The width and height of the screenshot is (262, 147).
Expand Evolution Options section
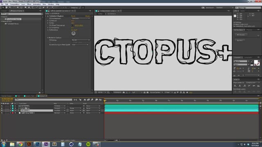(48, 38)
